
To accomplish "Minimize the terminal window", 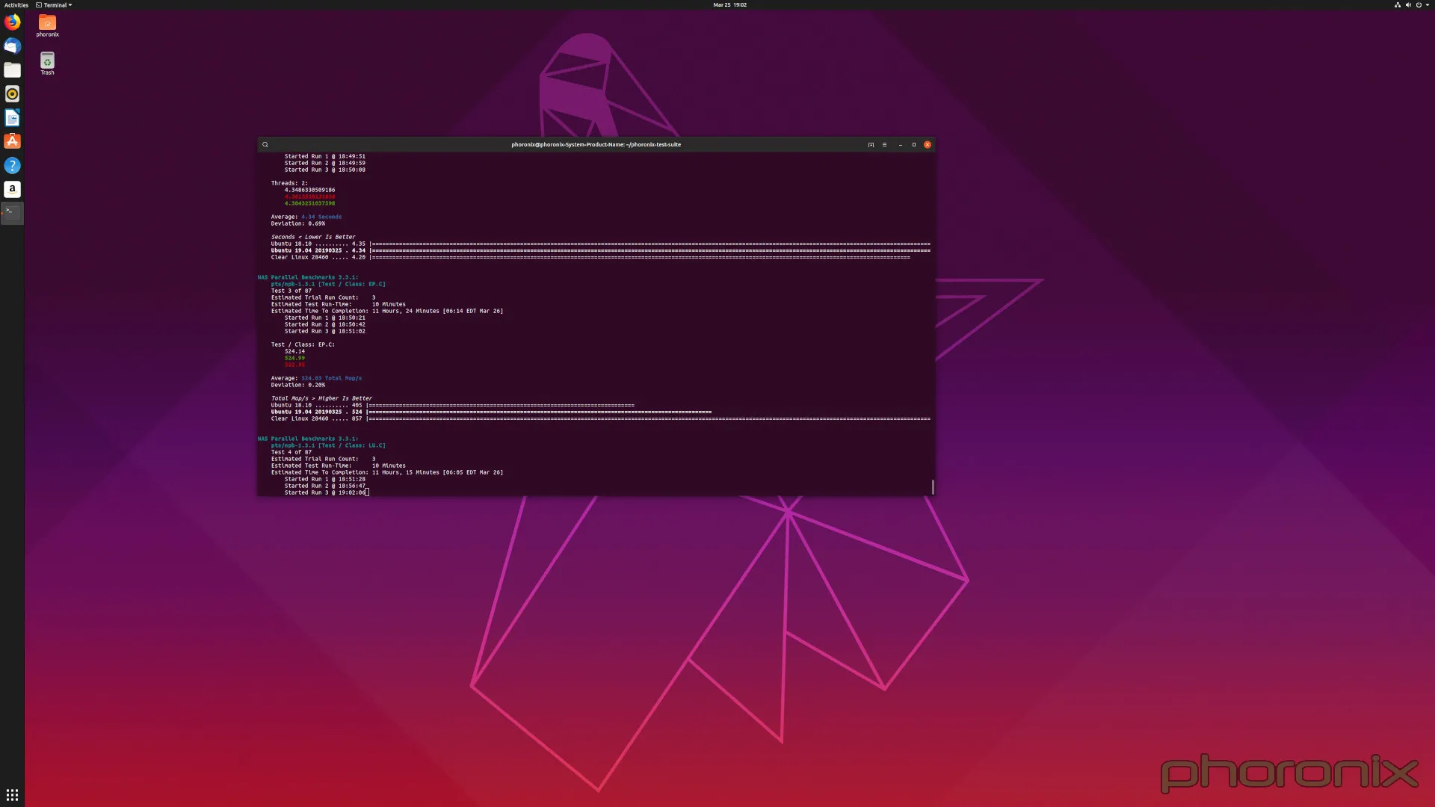I will tap(900, 145).
